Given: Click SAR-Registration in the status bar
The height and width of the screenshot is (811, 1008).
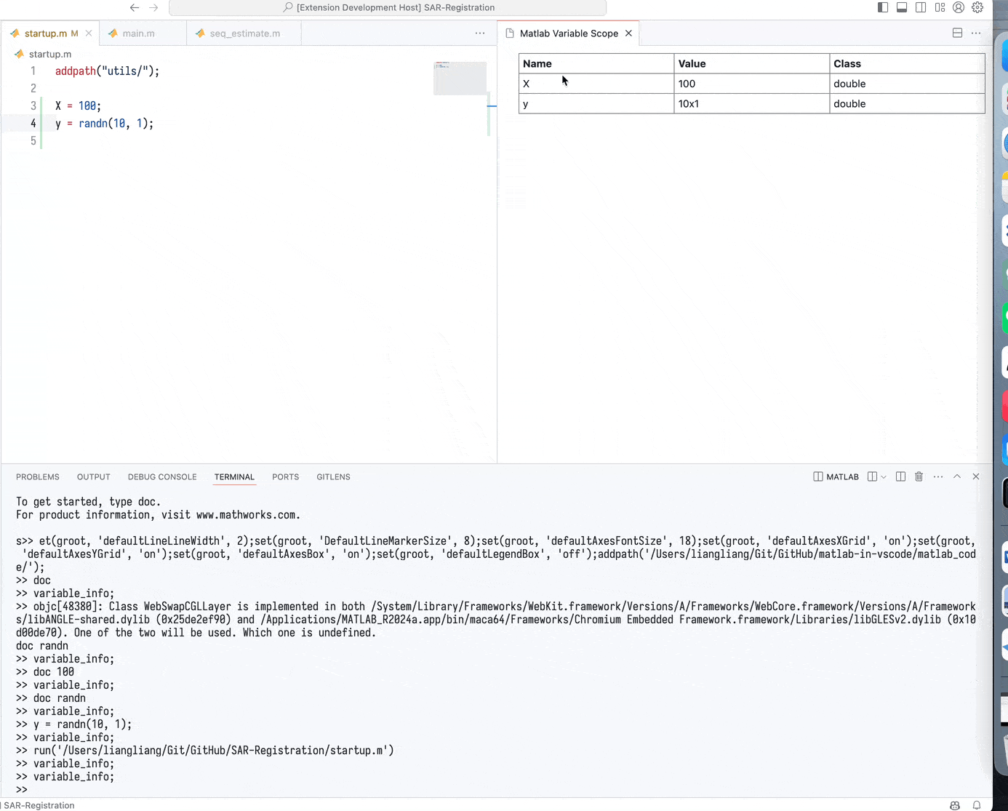Looking at the screenshot, I should click(39, 805).
